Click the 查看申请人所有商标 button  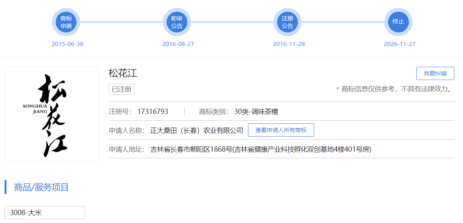coord(281,130)
